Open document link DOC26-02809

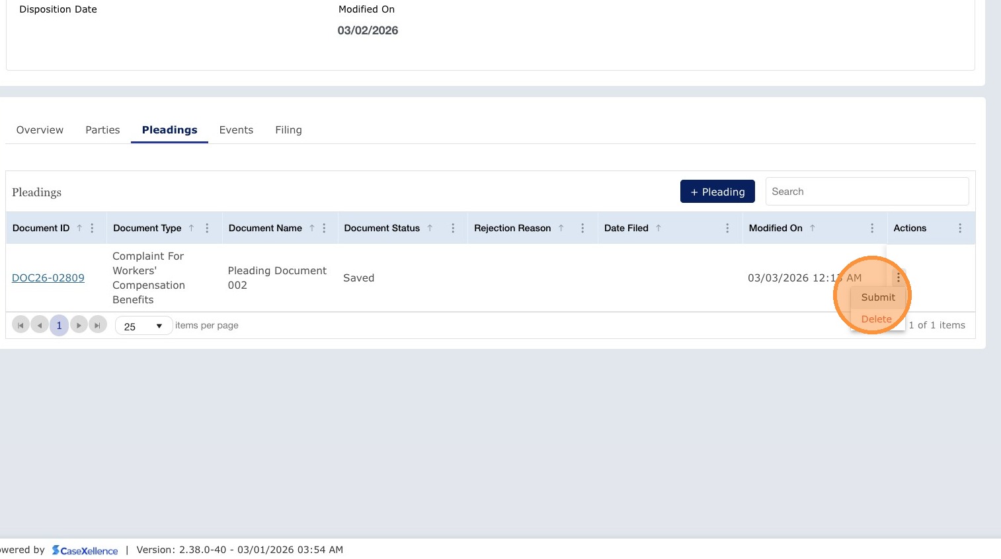coord(48,278)
